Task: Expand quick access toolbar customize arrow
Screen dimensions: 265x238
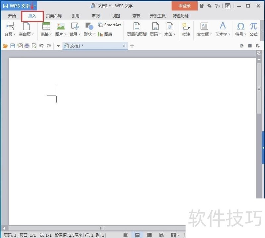Action: [x=58, y=46]
